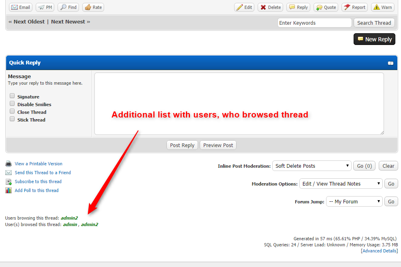Go to Next Oldest thread
This screenshot has width=401, height=267.
(x=27, y=22)
